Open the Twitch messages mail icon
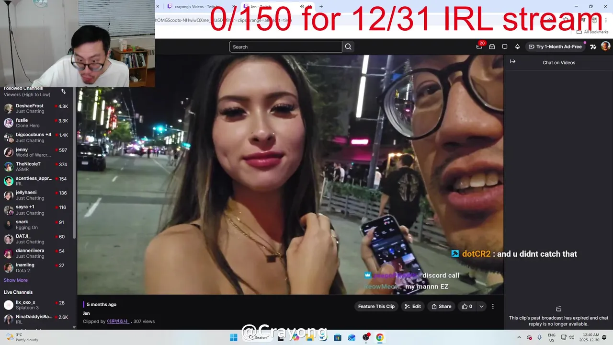 click(492, 46)
